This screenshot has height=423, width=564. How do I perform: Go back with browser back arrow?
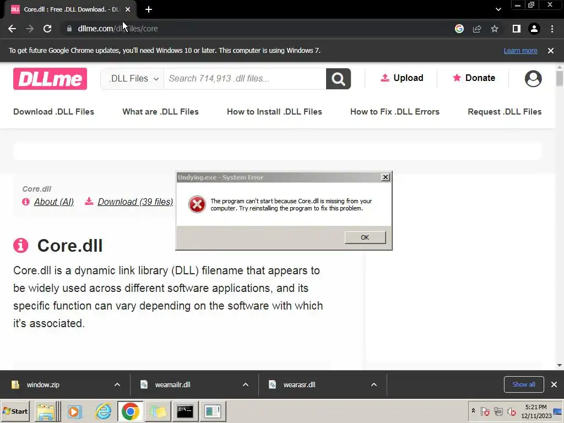[12, 29]
